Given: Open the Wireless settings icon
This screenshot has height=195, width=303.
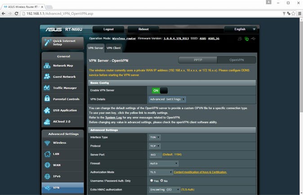Looking at the screenshot, I should [x=47, y=143].
